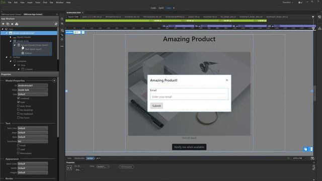Enable the Small text checkbox
The height and width of the screenshot is (181, 322).
[x=19, y=145]
